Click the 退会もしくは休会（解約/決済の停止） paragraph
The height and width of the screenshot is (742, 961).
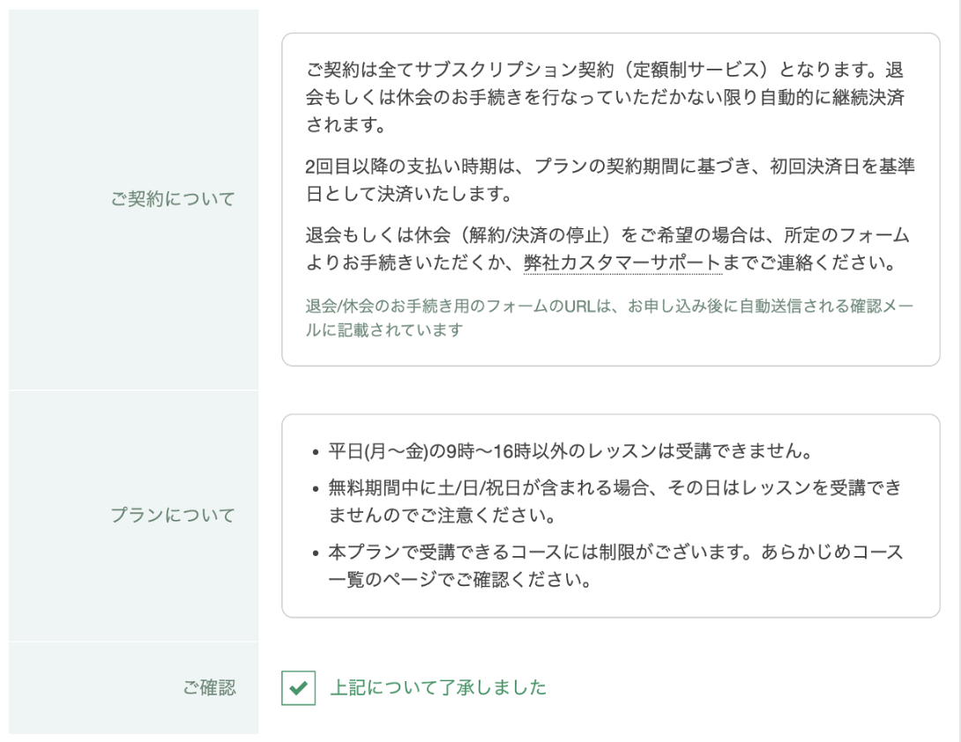coord(607,249)
